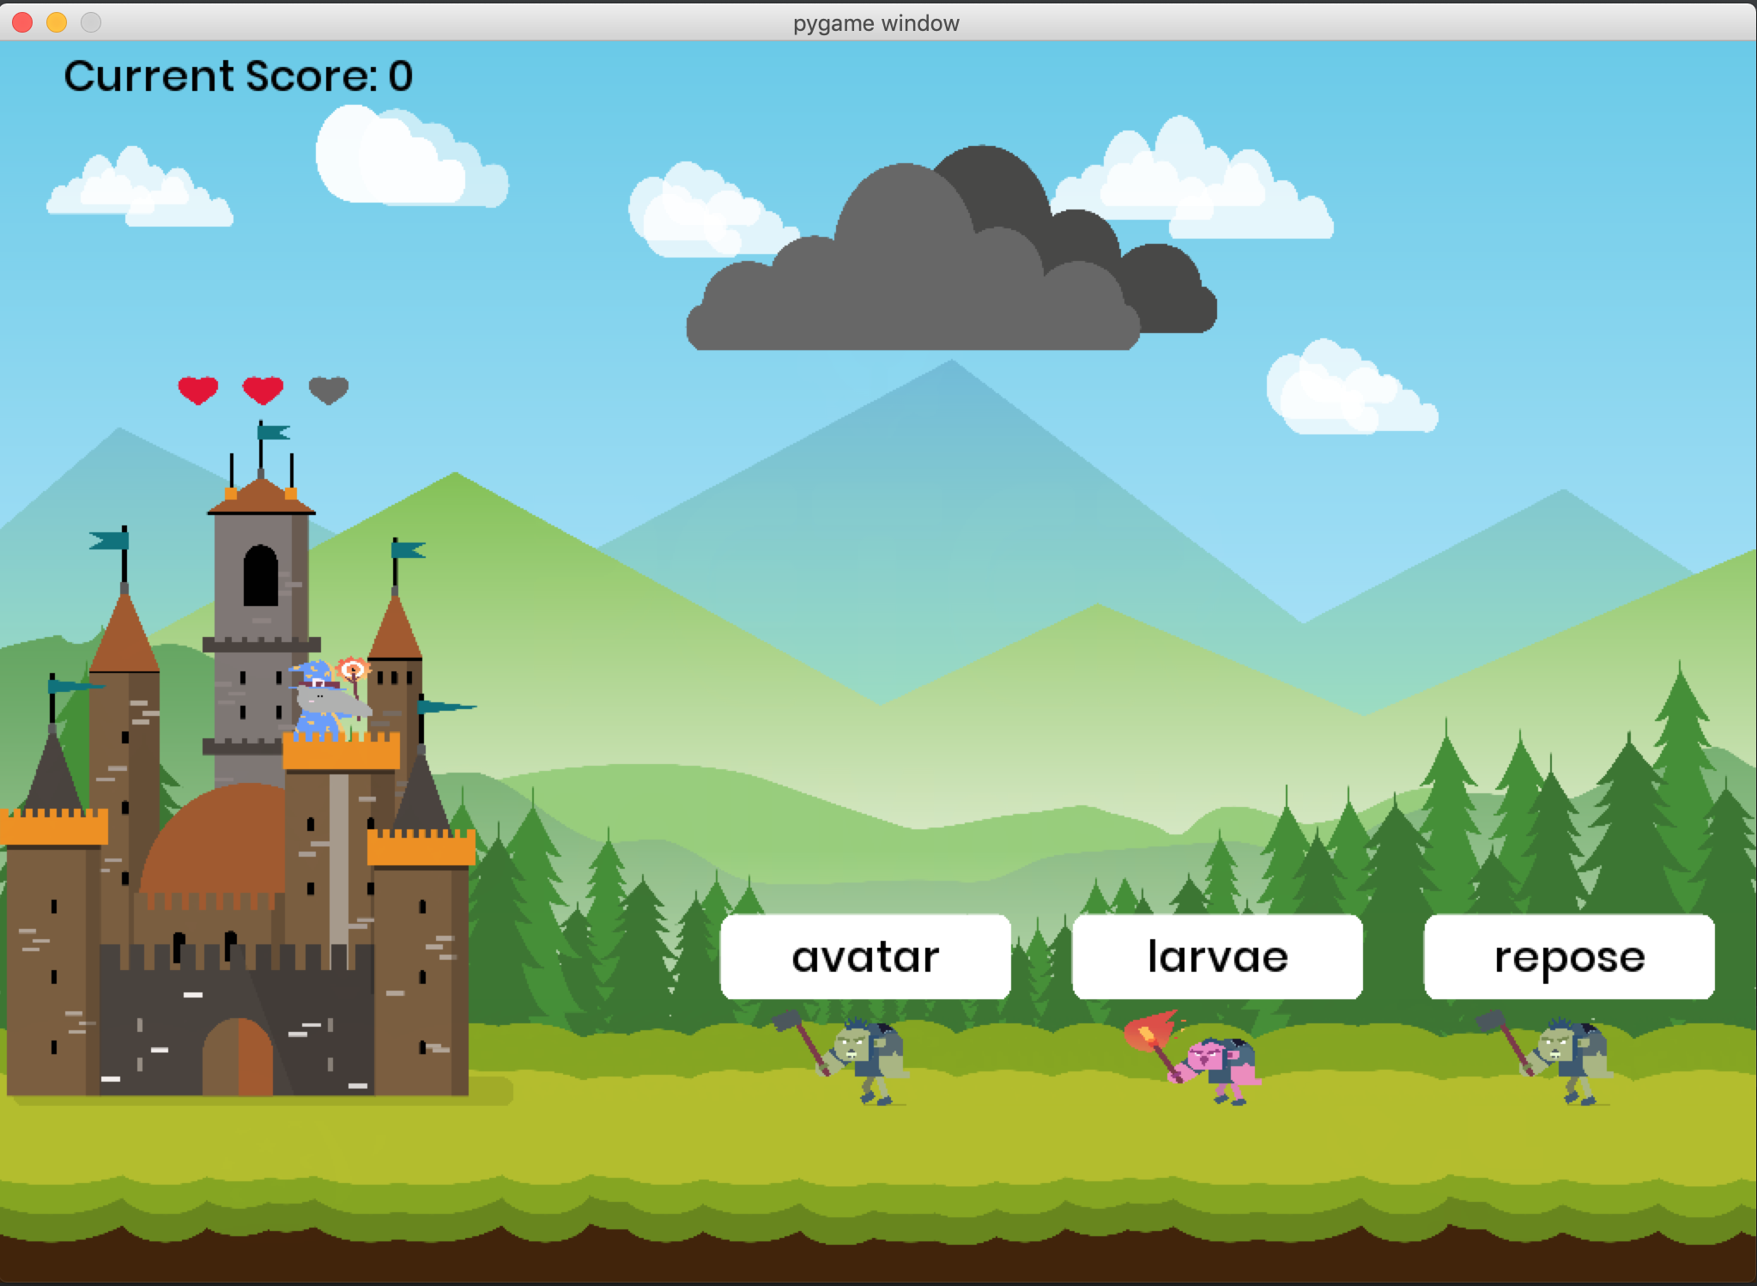
Task: Select the 'repose' word box
Action: click(1569, 956)
